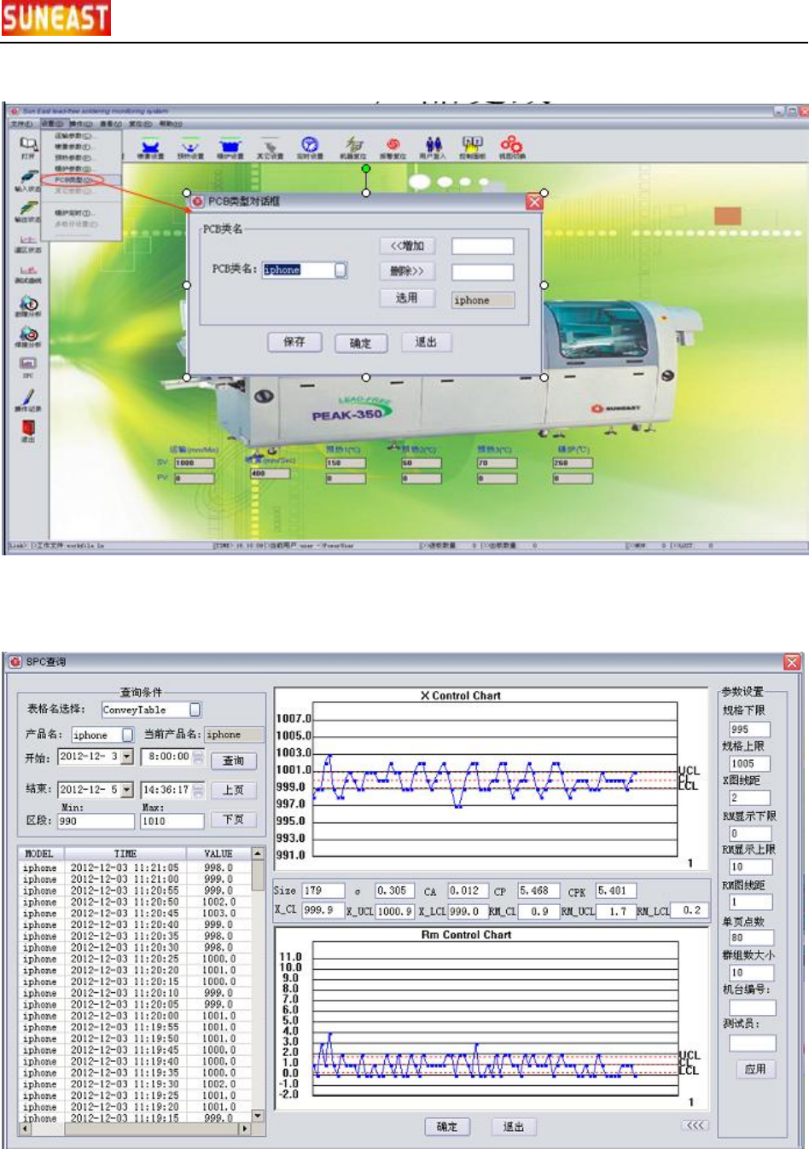Click 退出 in the SPC查询 window

[514, 1127]
